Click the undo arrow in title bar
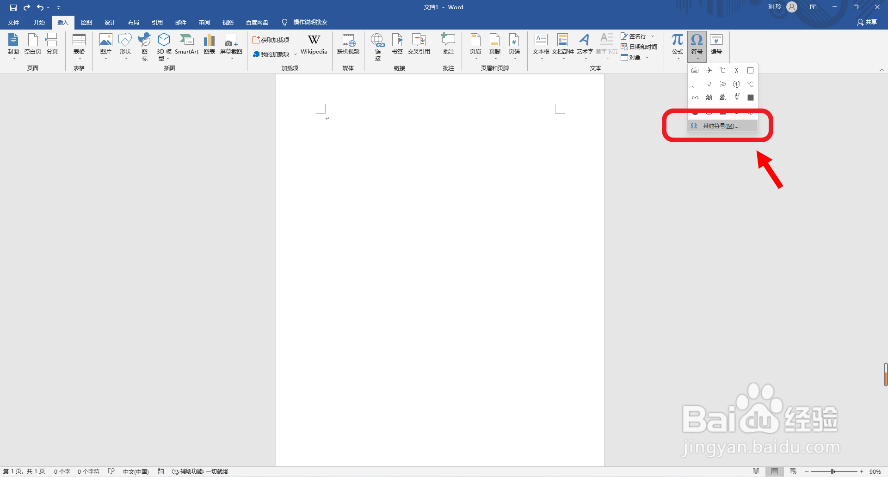 [40, 7]
